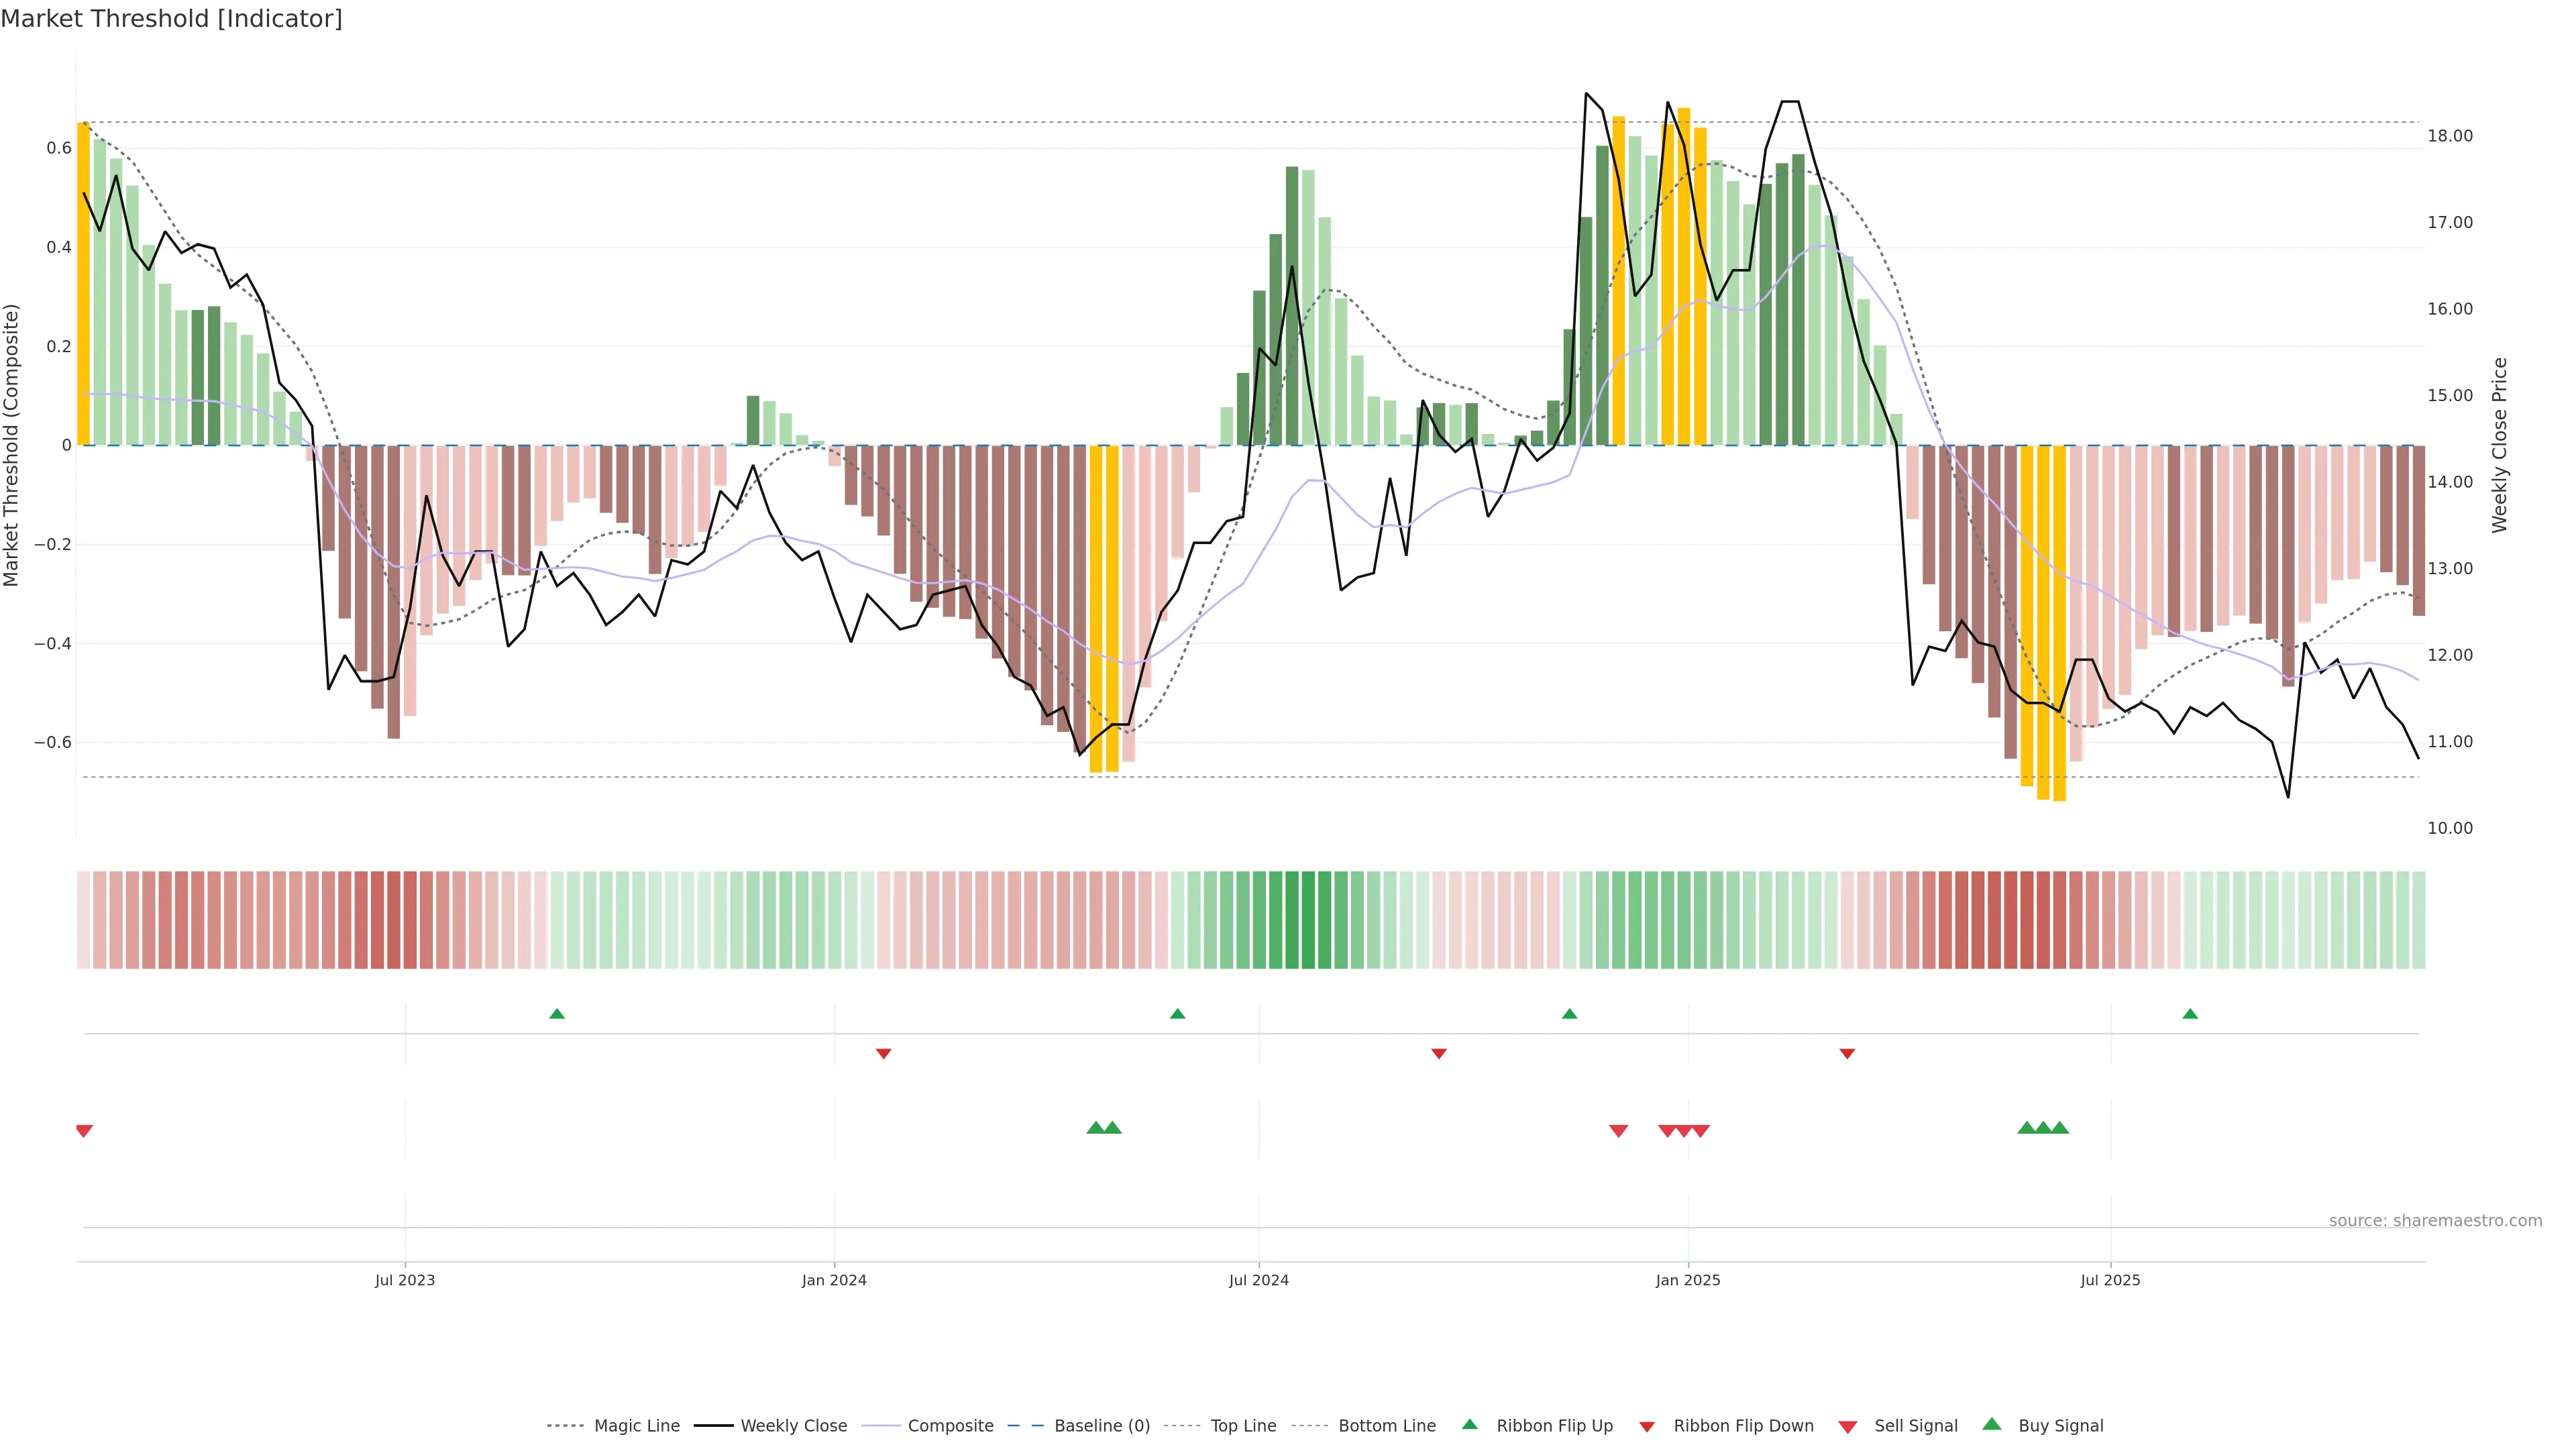Viewport: 2576px width, 1449px height.
Task: Click the Sell Signal legend triangle icon
Action: tap(1847, 1427)
